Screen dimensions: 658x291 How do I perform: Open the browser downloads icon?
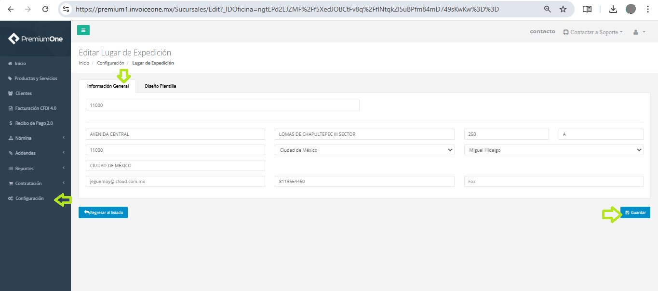pyautogui.click(x=613, y=9)
